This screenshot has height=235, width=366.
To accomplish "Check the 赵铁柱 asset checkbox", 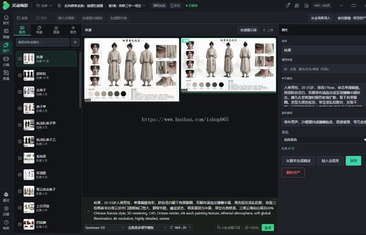I will (20, 75).
